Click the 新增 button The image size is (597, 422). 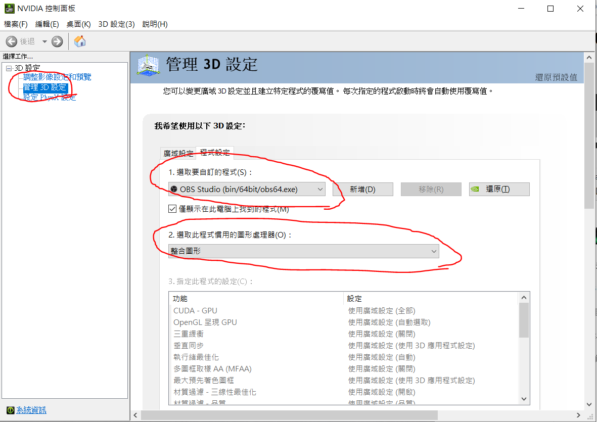coord(362,189)
